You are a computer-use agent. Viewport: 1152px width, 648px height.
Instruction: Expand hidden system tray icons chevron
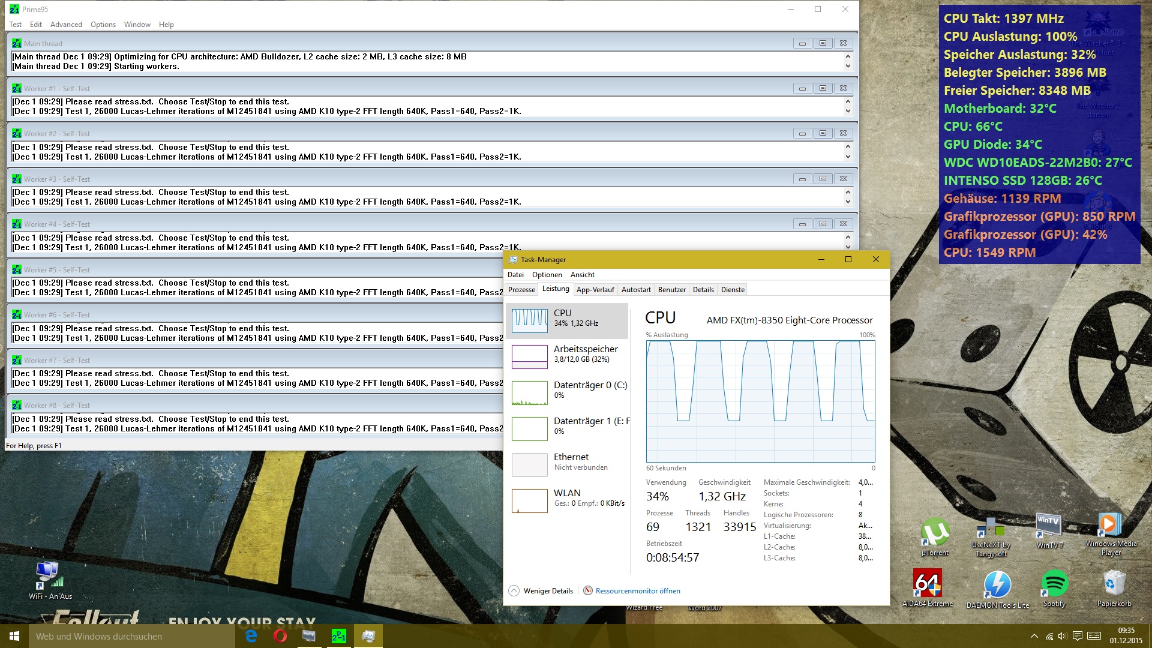pyautogui.click(x=1034, y=636)
